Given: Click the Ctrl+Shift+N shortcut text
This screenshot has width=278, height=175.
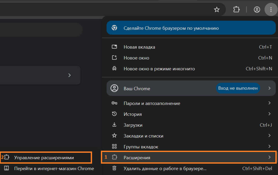Looking at the screenshot, I should pos(259,69).
